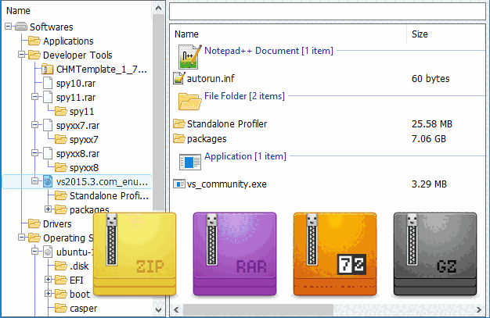Click the casper folder icon
The image size is (490, 318).
(60, 308)
